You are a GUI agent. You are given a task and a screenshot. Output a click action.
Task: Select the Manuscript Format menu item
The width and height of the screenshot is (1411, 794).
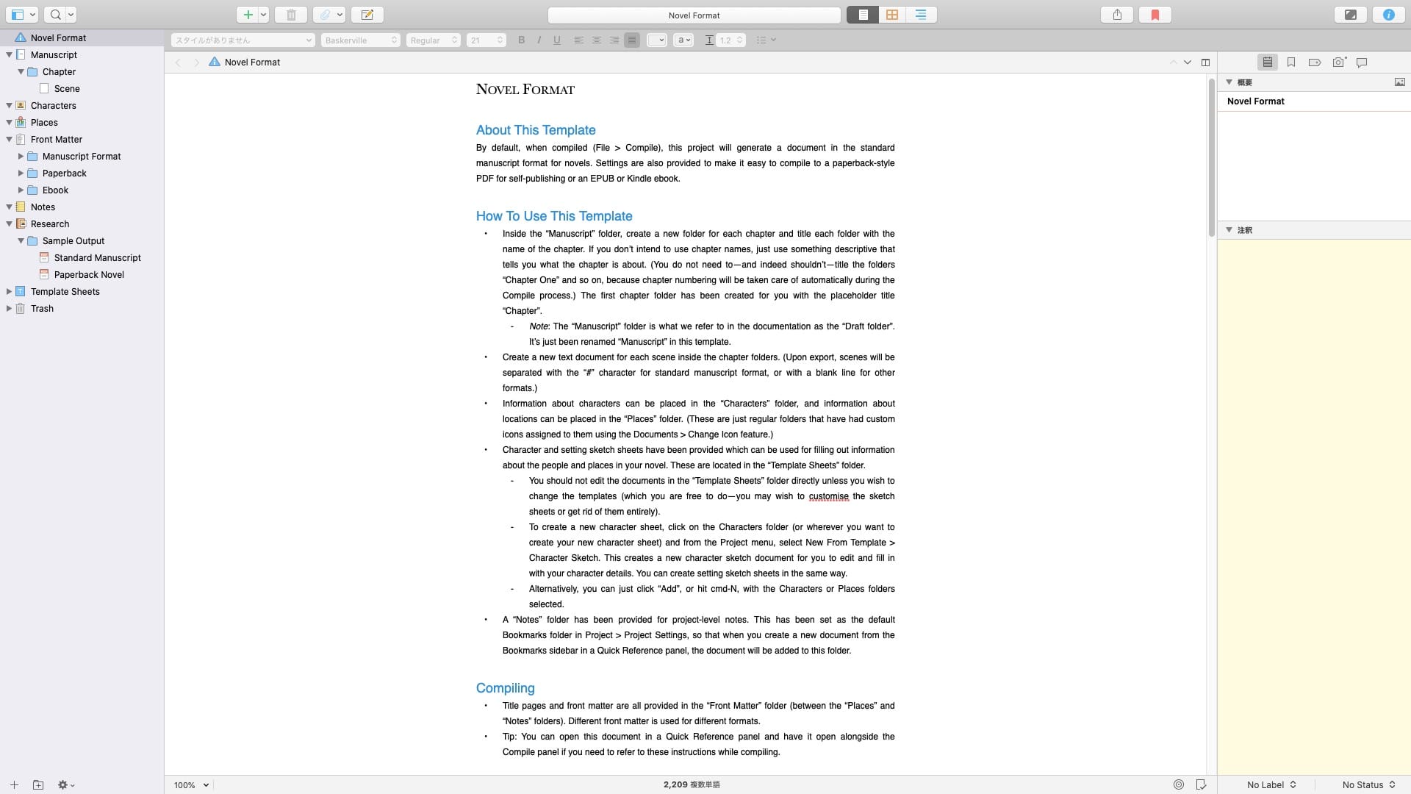click(x=82, y=156)
